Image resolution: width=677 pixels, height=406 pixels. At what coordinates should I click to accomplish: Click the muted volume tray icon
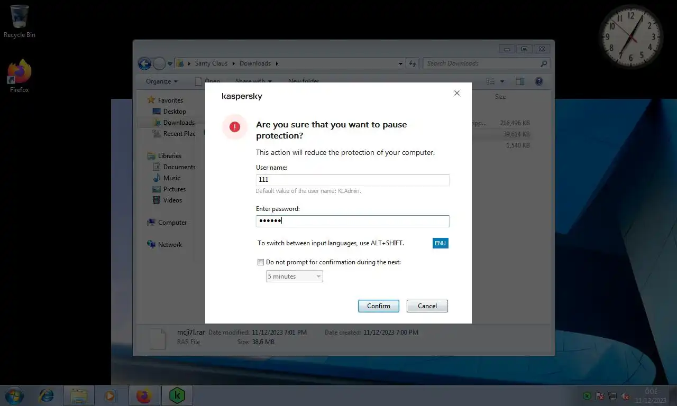(x=626, y=395)
